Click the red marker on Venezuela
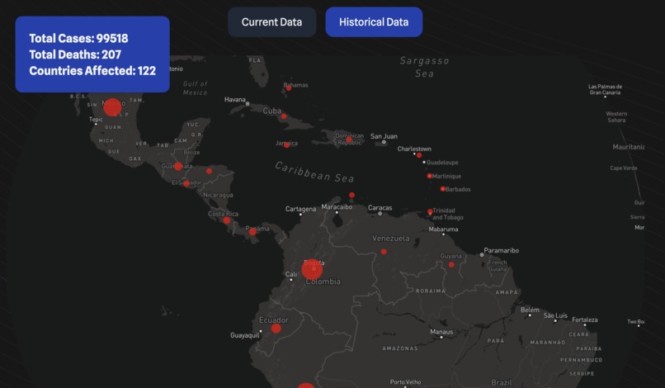The width and height of the screenshot is (665, 388). (x=384, y=252)
